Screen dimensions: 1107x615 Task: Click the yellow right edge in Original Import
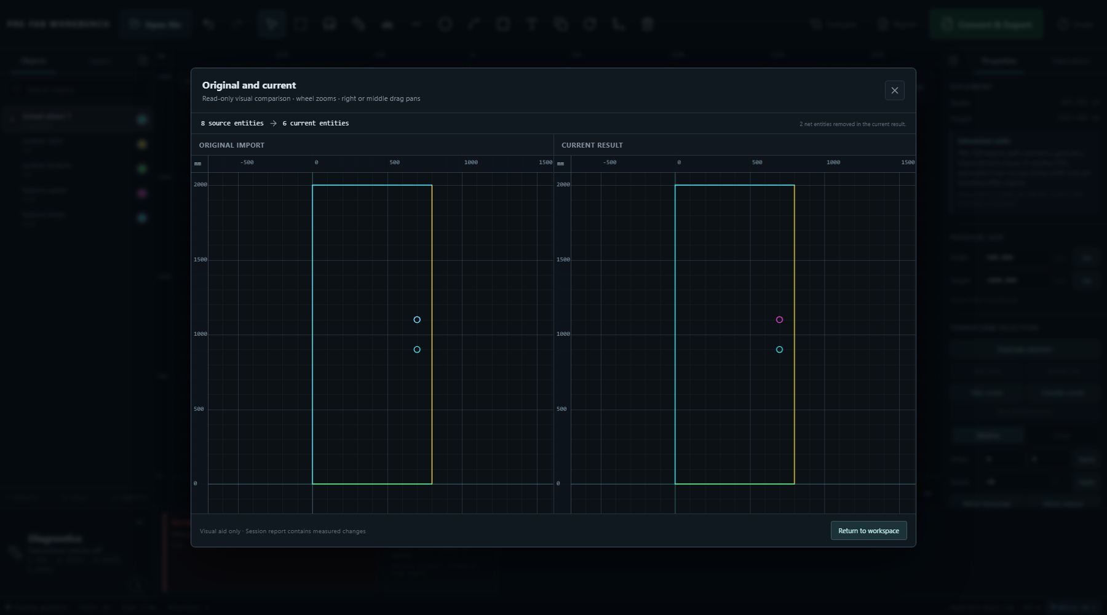[432, 334]
